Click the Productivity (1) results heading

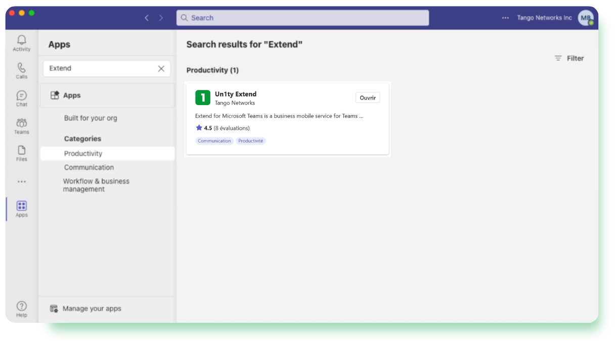pyautogui.click(x=212, y=70)
